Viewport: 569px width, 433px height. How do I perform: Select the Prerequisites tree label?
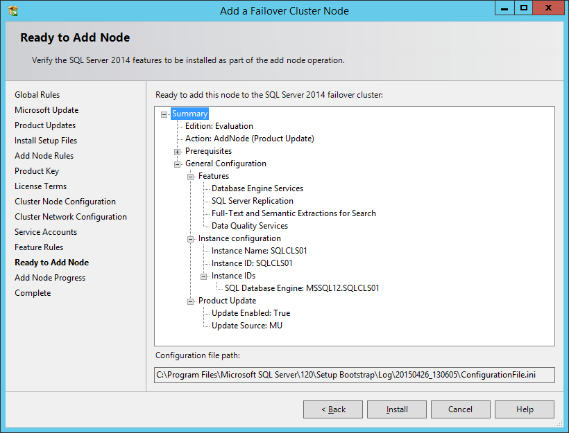point(208,151)
